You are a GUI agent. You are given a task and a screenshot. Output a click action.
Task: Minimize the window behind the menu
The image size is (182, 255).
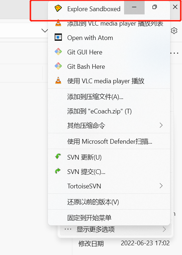tap(134, 7)
